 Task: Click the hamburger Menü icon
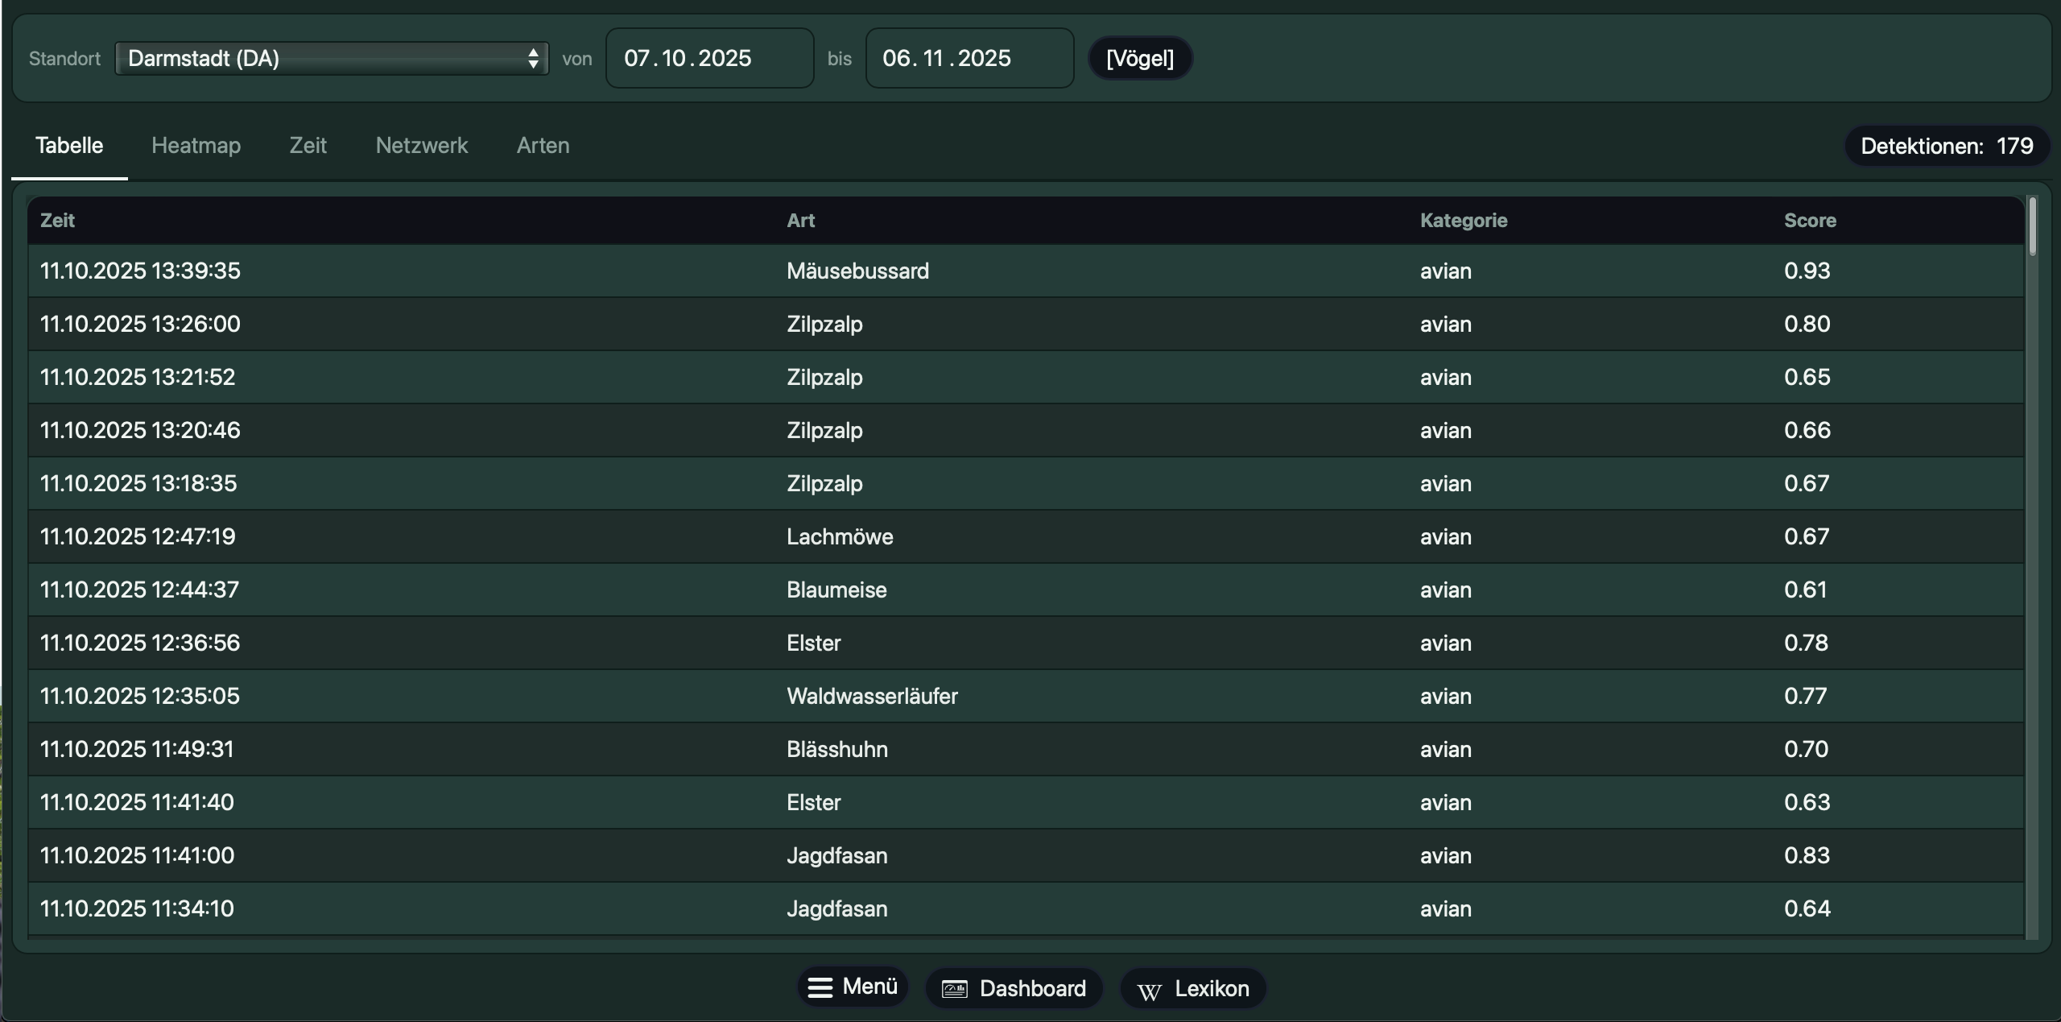pos(820,987)
